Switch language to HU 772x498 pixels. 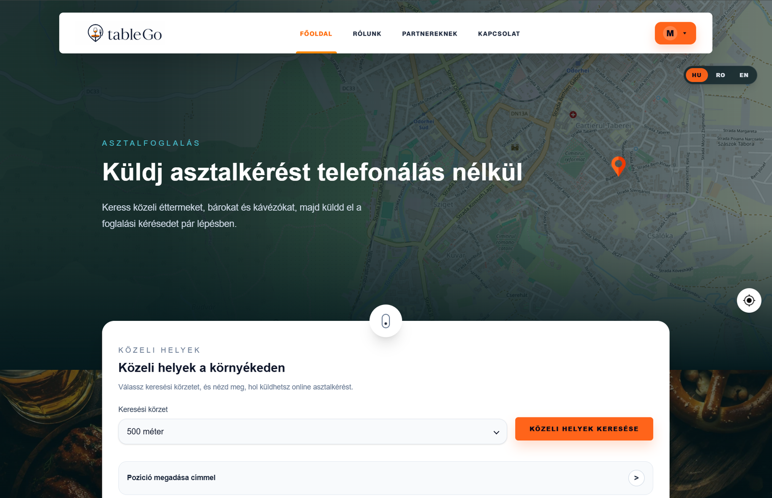(696, 75)
